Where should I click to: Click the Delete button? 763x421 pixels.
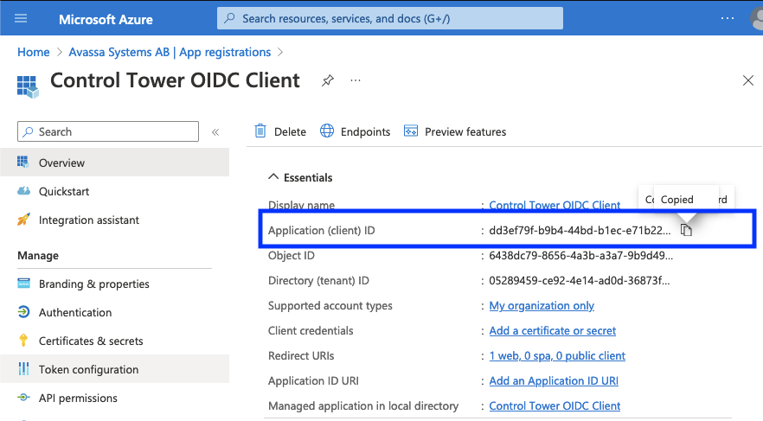click(x=280, y=131)
